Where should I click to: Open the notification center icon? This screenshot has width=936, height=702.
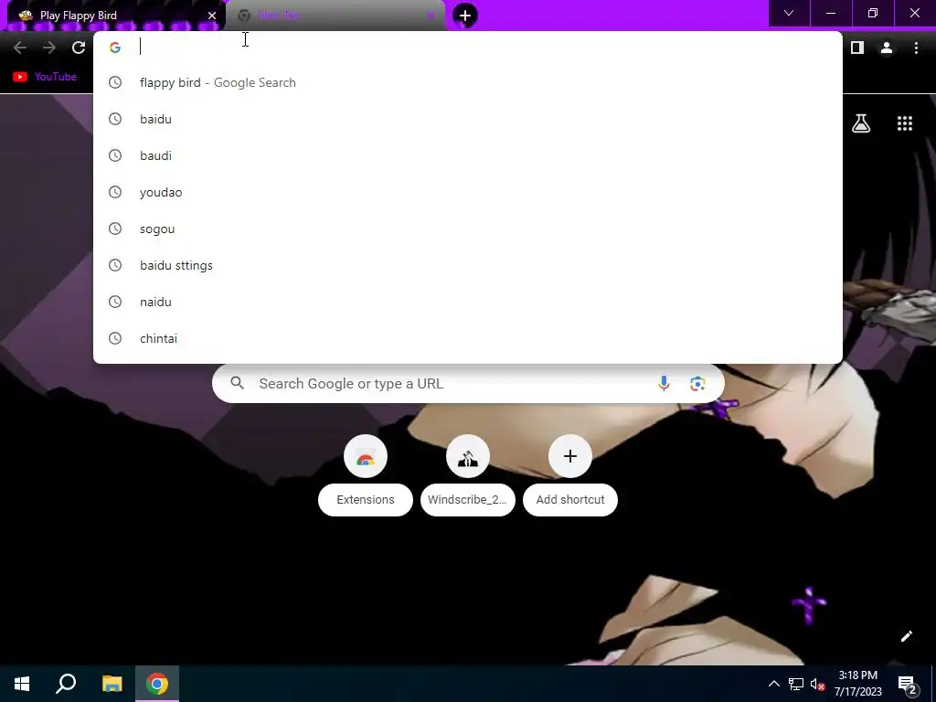(x=908, y=684)
